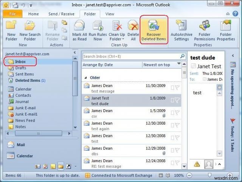
Task: Minimize the ribbon
Action: pyautogui.click(x=228, y=14)
